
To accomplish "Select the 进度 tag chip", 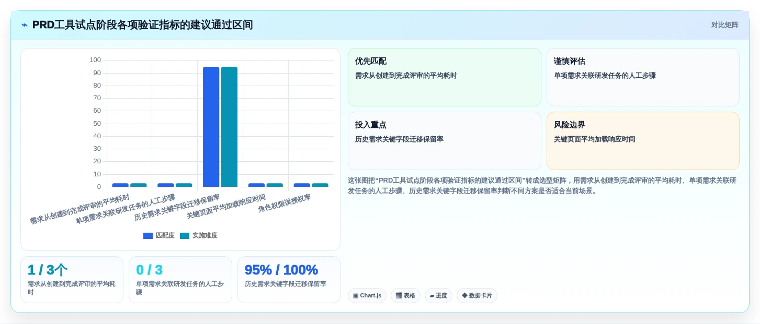I will (438, 296).
